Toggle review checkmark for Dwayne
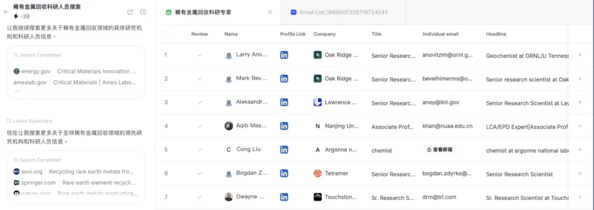Image resolution: width=594 pixels, height=210 pixels. click(x=200, y=197)
